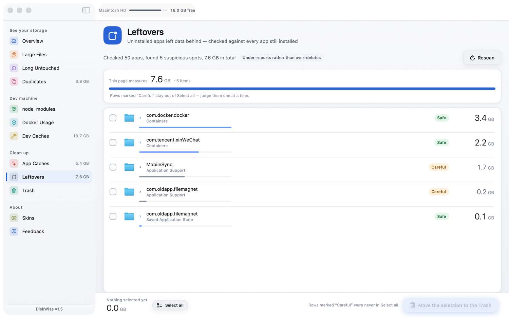Toggle the sidebar panel icon

[86, 10]
